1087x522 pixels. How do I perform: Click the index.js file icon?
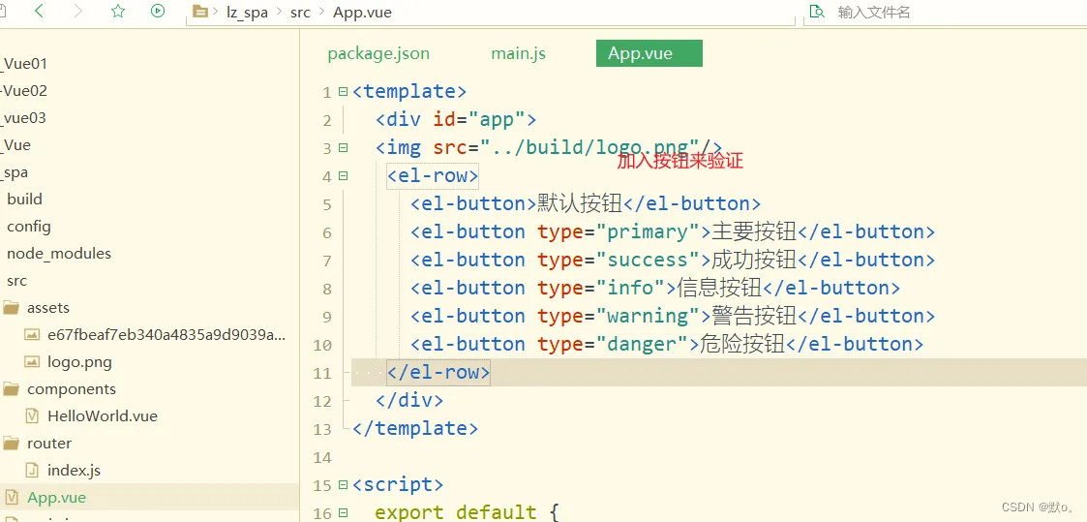[32, 471]
